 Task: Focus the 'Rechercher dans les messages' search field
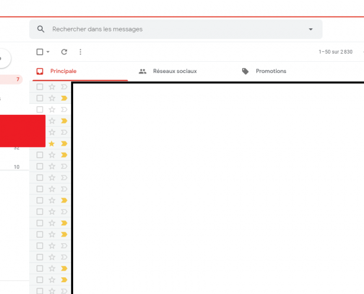176,29
